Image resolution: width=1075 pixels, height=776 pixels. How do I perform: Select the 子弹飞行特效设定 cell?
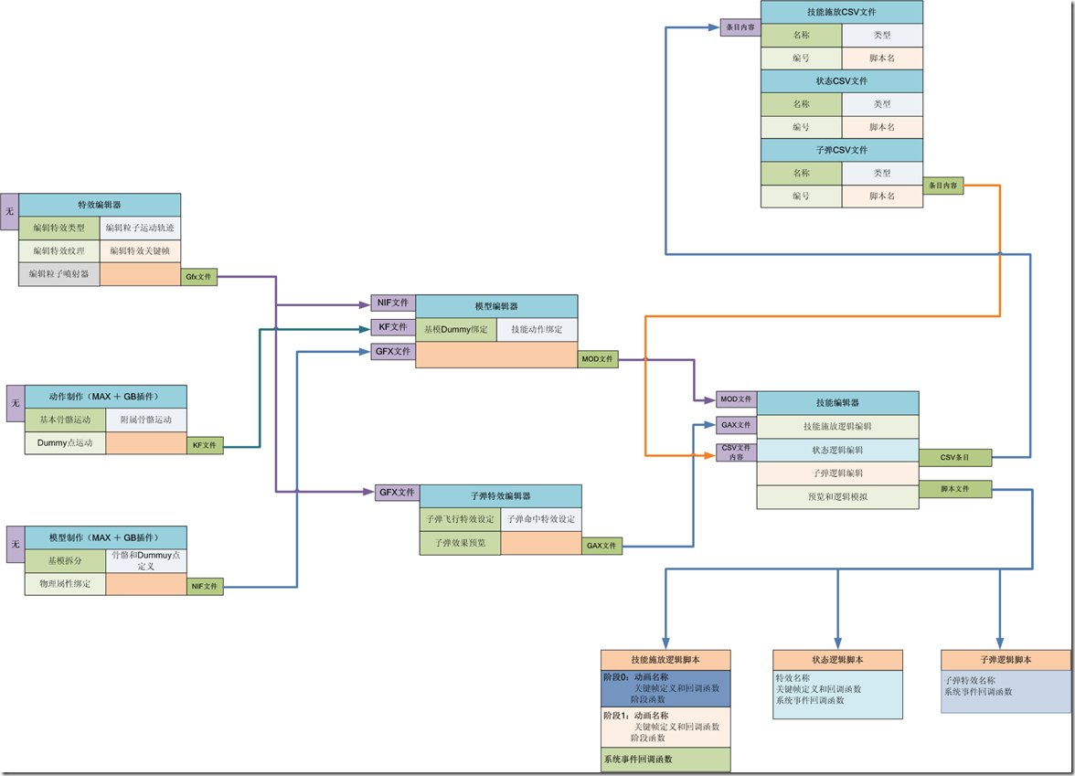click(x=460, y=519)
